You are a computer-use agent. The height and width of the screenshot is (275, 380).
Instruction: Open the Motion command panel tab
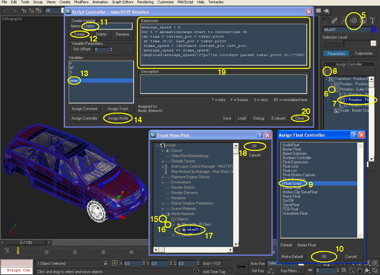[354, 20]
